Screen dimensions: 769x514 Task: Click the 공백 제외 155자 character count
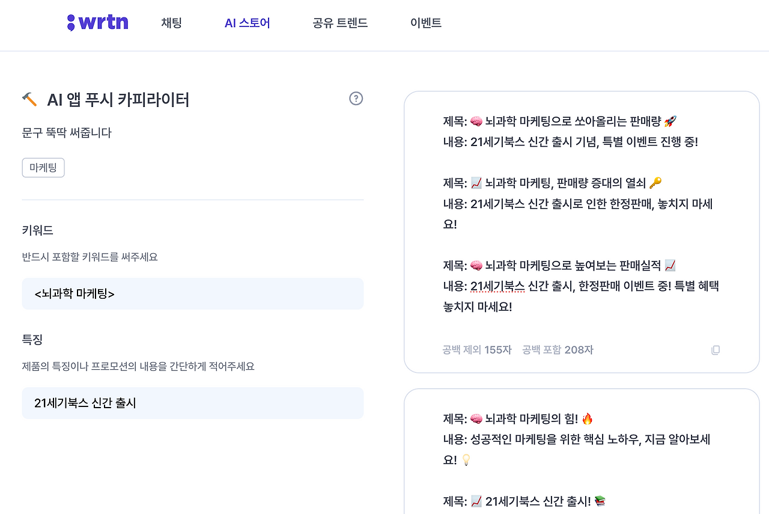pos(475,349)
